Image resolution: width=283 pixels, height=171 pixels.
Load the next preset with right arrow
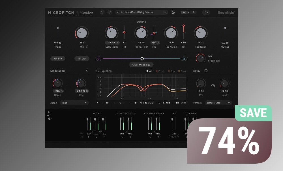(x=122, y=12)
